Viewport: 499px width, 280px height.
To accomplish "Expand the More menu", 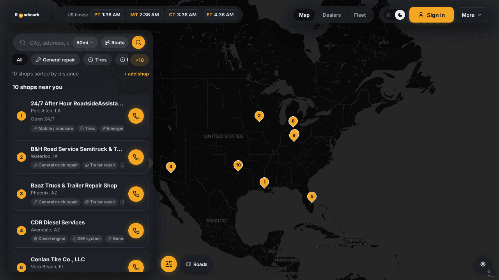I will click(x=472, y=15).
